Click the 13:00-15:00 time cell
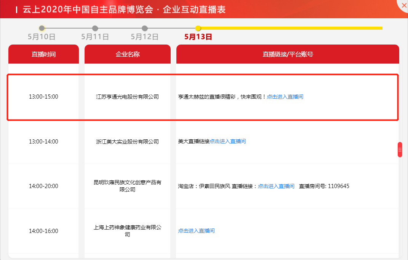The width and height of the screenshot is (408, 260). coord(43,97)
